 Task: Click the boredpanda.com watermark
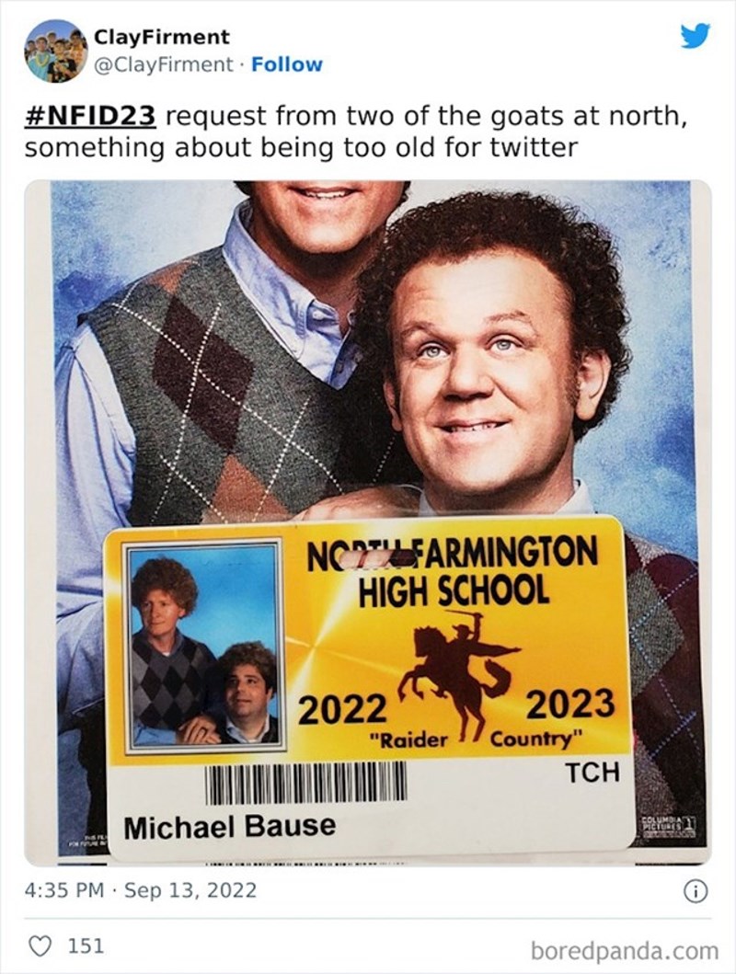(x=625, y=950)
